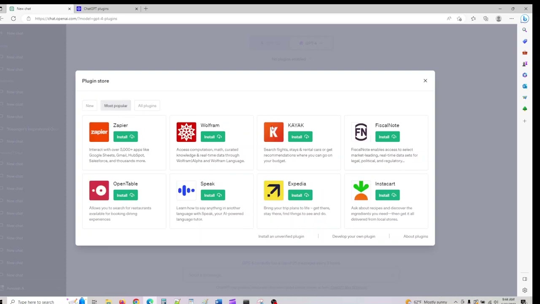Install the Expedia plugin
The height and width of the screenshot is (304, 540).
300,195
